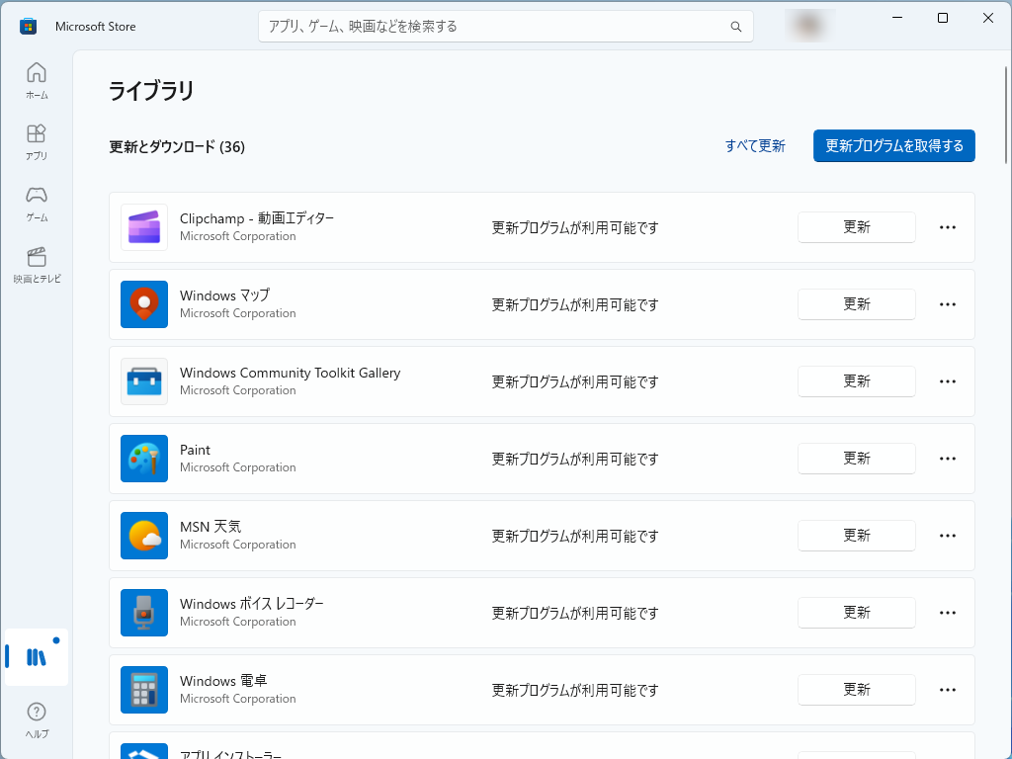
Task: Update the MSN 天気 app
Action: coord(856,535)
